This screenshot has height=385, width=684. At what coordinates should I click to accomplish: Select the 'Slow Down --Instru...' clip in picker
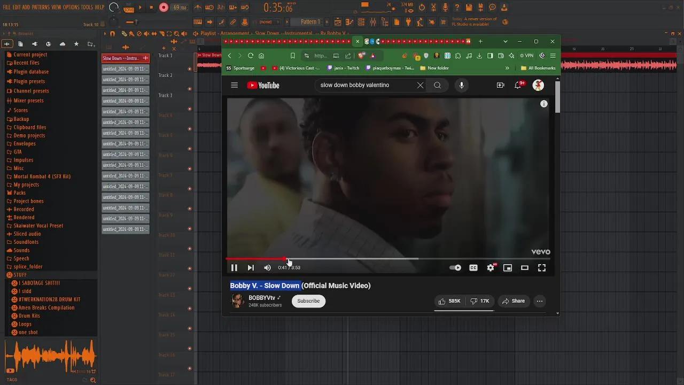coord(126,58)
